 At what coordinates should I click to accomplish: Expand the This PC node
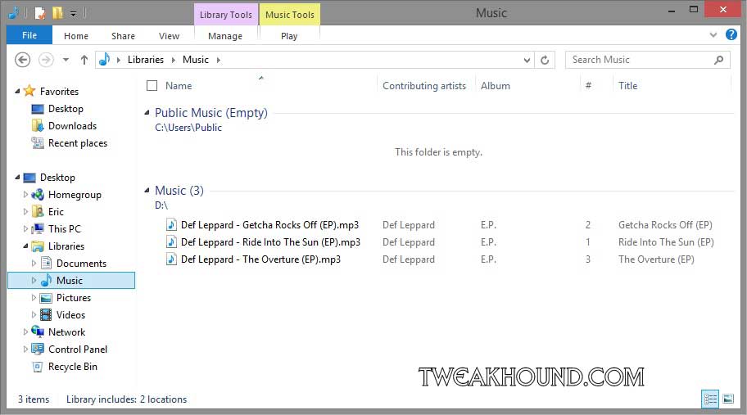(25, 229)
